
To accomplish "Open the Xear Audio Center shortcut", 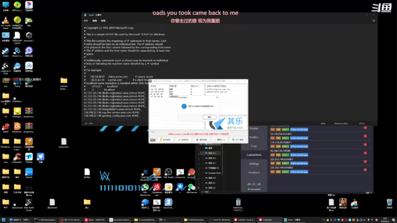I will (29, 205).
